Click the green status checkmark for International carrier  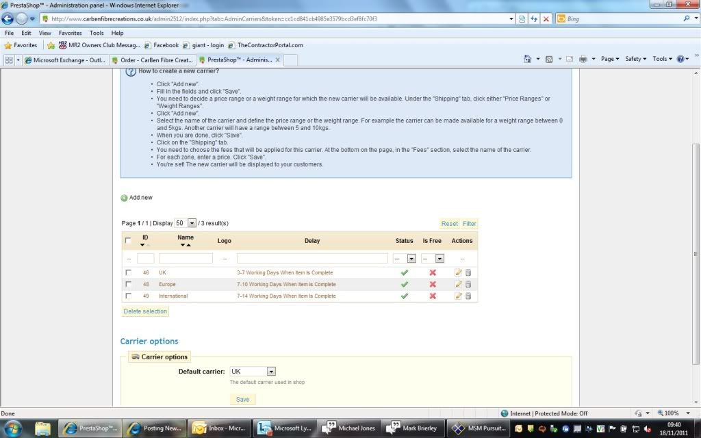404,296
